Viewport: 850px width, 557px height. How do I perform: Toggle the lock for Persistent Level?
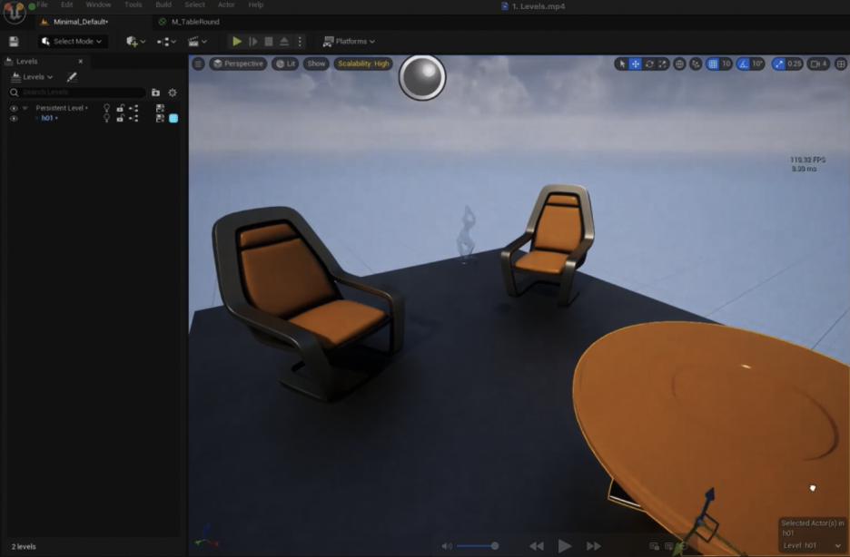pyautogui.click(x=120, y=108)
